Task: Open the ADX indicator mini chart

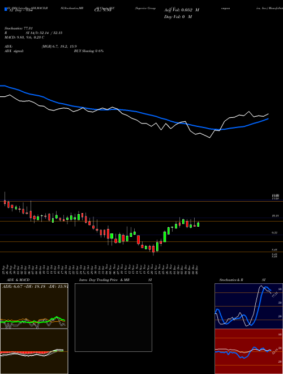Action: pyautogui.click(x=34, y=306)
